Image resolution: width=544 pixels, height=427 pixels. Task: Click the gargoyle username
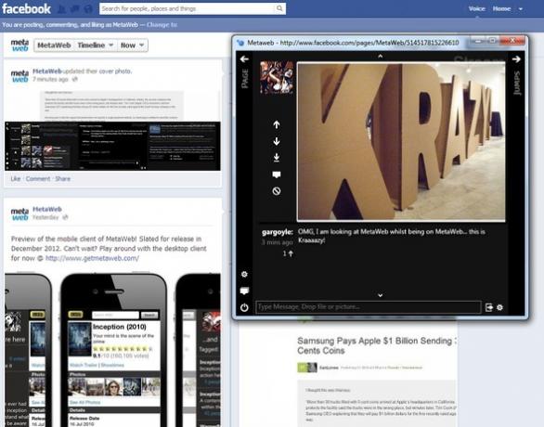pyautogui.click(x=278, y=232)
